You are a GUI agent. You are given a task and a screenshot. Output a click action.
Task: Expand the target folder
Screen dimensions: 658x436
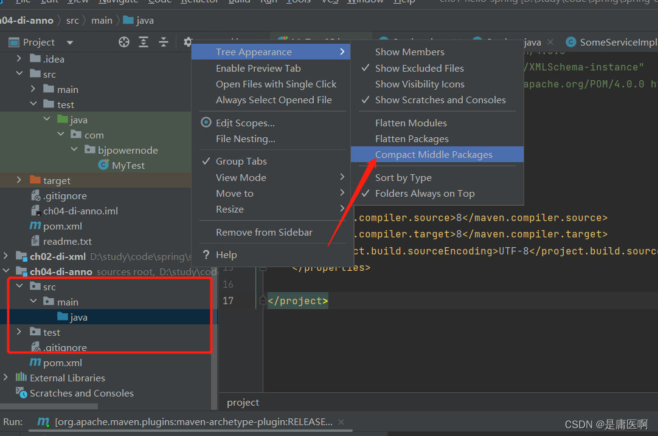click(19, 180)
